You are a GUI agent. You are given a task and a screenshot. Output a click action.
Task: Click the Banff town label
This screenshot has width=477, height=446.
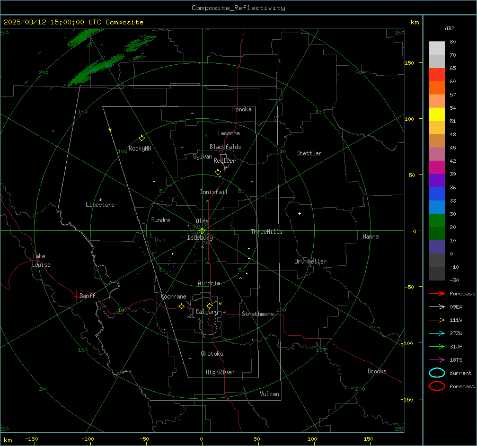[87, 296]
